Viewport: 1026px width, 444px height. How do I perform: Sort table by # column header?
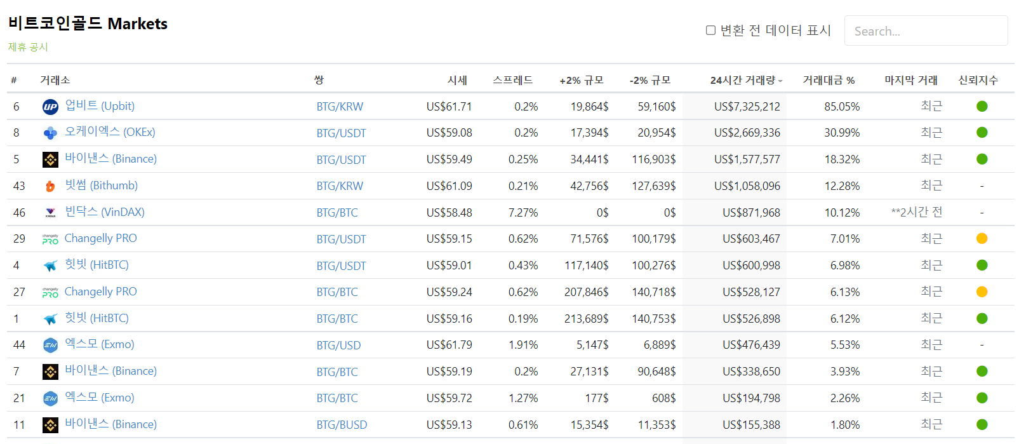click(x=14, y=80)
